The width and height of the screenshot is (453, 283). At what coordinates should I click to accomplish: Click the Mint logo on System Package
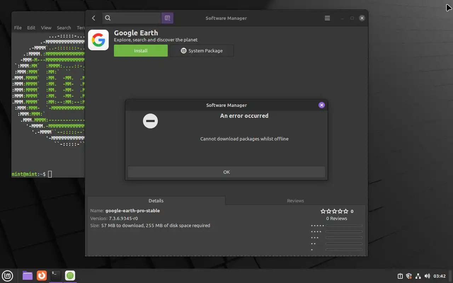[x=183, y=51]
